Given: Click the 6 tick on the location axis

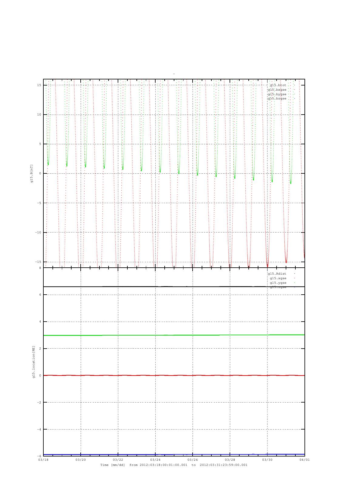Looking at the screenshot, I should (x=40, y=295).
